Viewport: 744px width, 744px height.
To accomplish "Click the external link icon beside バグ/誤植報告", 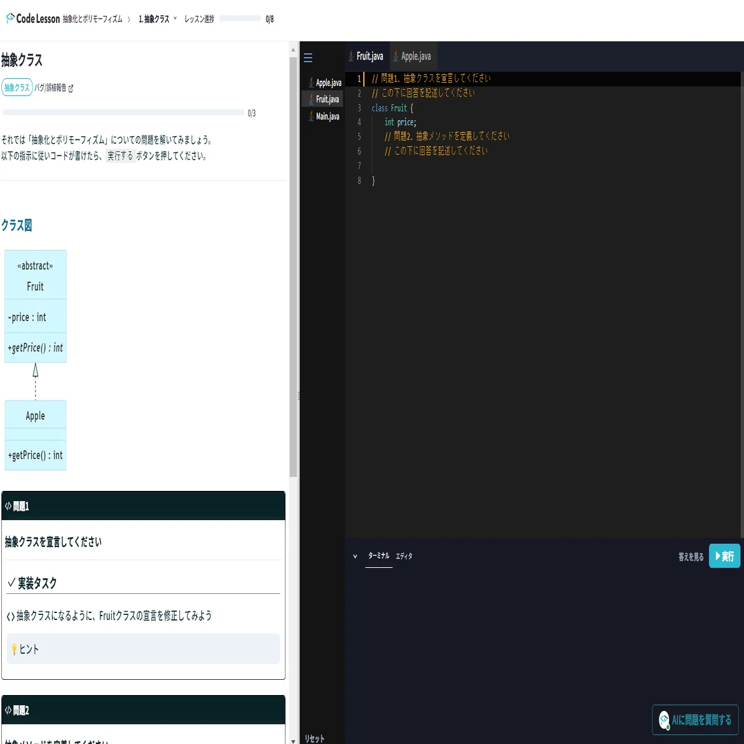I will tap(71, 88).
